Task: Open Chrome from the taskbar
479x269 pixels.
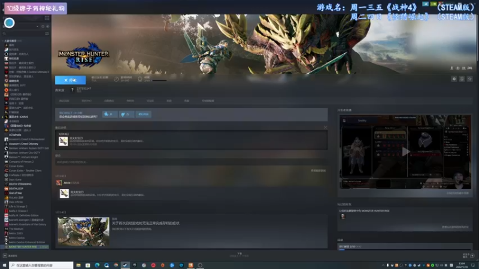Action: click(116, 265)
